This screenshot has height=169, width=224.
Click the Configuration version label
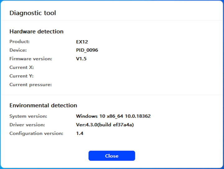pos(36,133)
